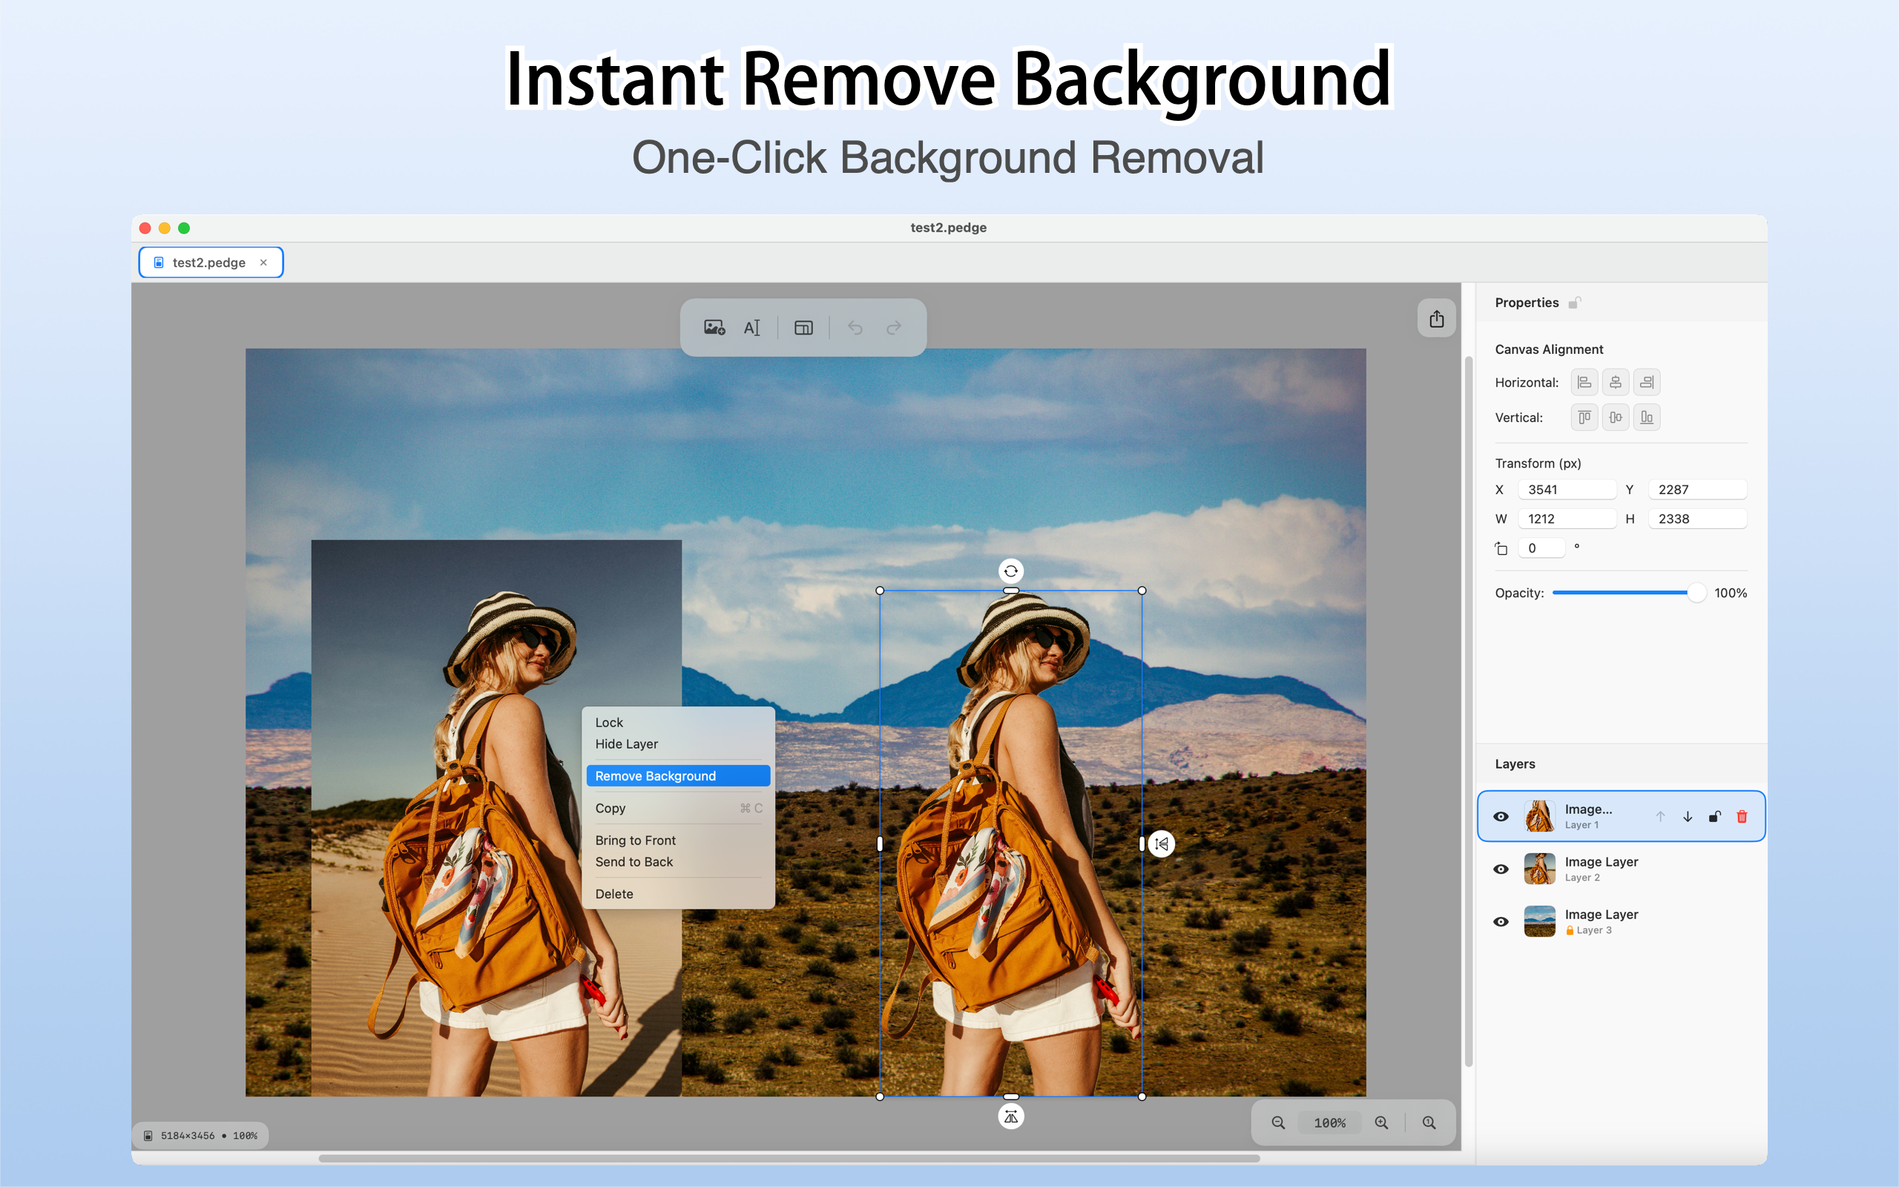Open the share/export button
Image resolution: width=1899 pixels, height=1187 pixels.
[1437, 319]
